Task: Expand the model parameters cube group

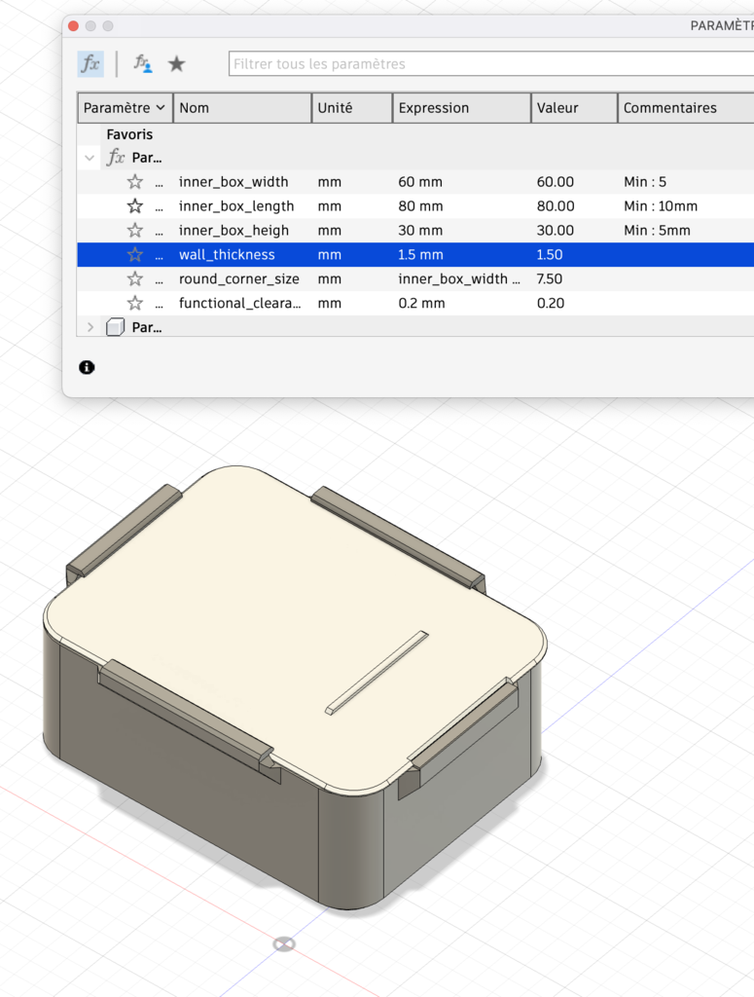Action: click(x=90, y=328)
